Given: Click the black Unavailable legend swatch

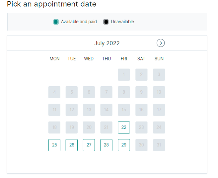Looking at the screenshot, I should [106, 22].
